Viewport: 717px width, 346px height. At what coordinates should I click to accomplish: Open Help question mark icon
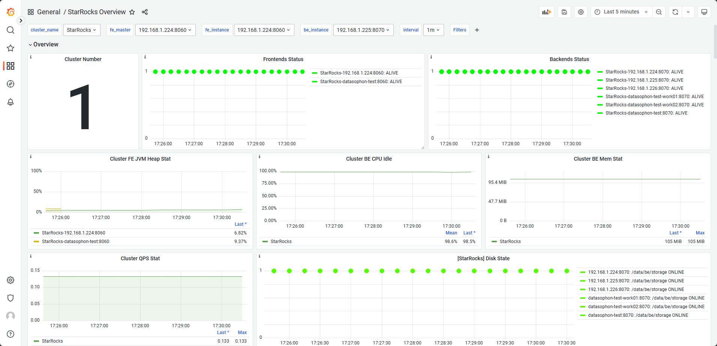10,334
